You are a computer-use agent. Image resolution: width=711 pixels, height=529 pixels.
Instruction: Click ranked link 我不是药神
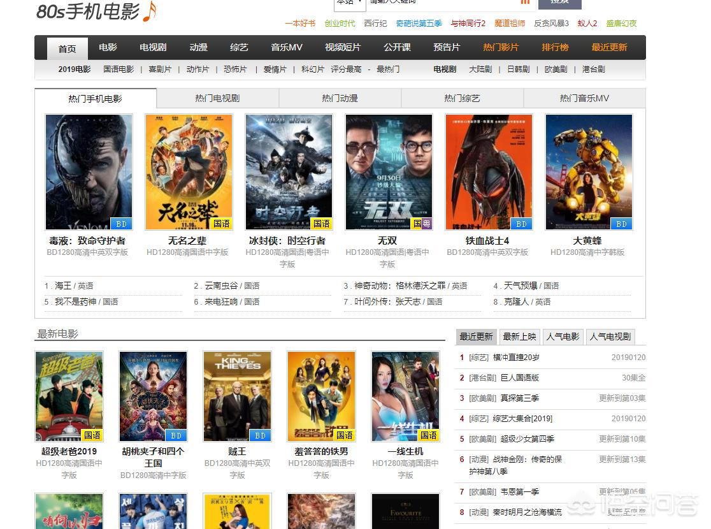click(x=76, y=301)
